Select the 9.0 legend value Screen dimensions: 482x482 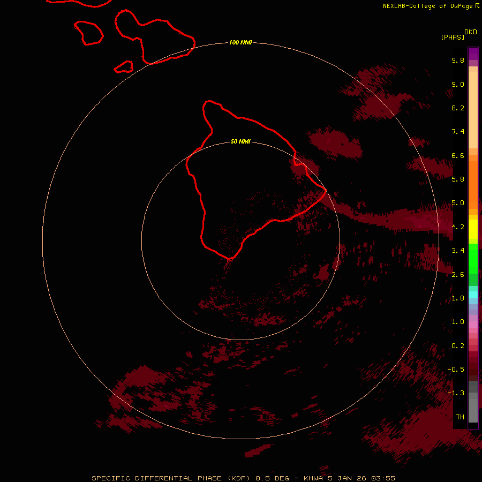coord(458,84)
